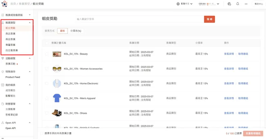Tick checkbox for KOL_SV_15% - Shoes
The image size is (266, 139).
click(x=47, y=113)
